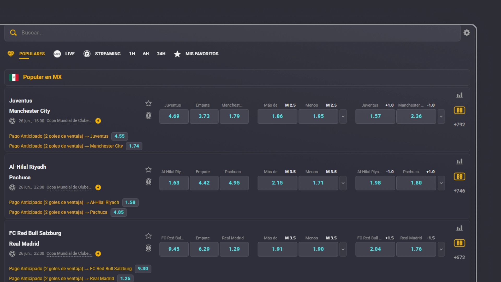Select Empate odds 3.73
This screenshot has width=501, height=282.
[204, 116]
